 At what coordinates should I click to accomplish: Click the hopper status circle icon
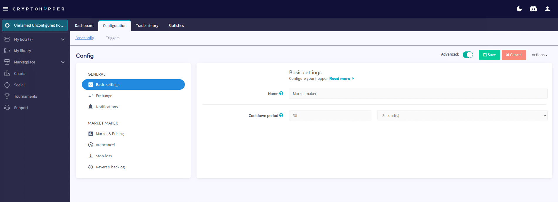pos(7,25)
